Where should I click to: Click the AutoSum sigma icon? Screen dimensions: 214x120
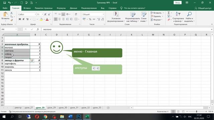click(x=169, y=13)
